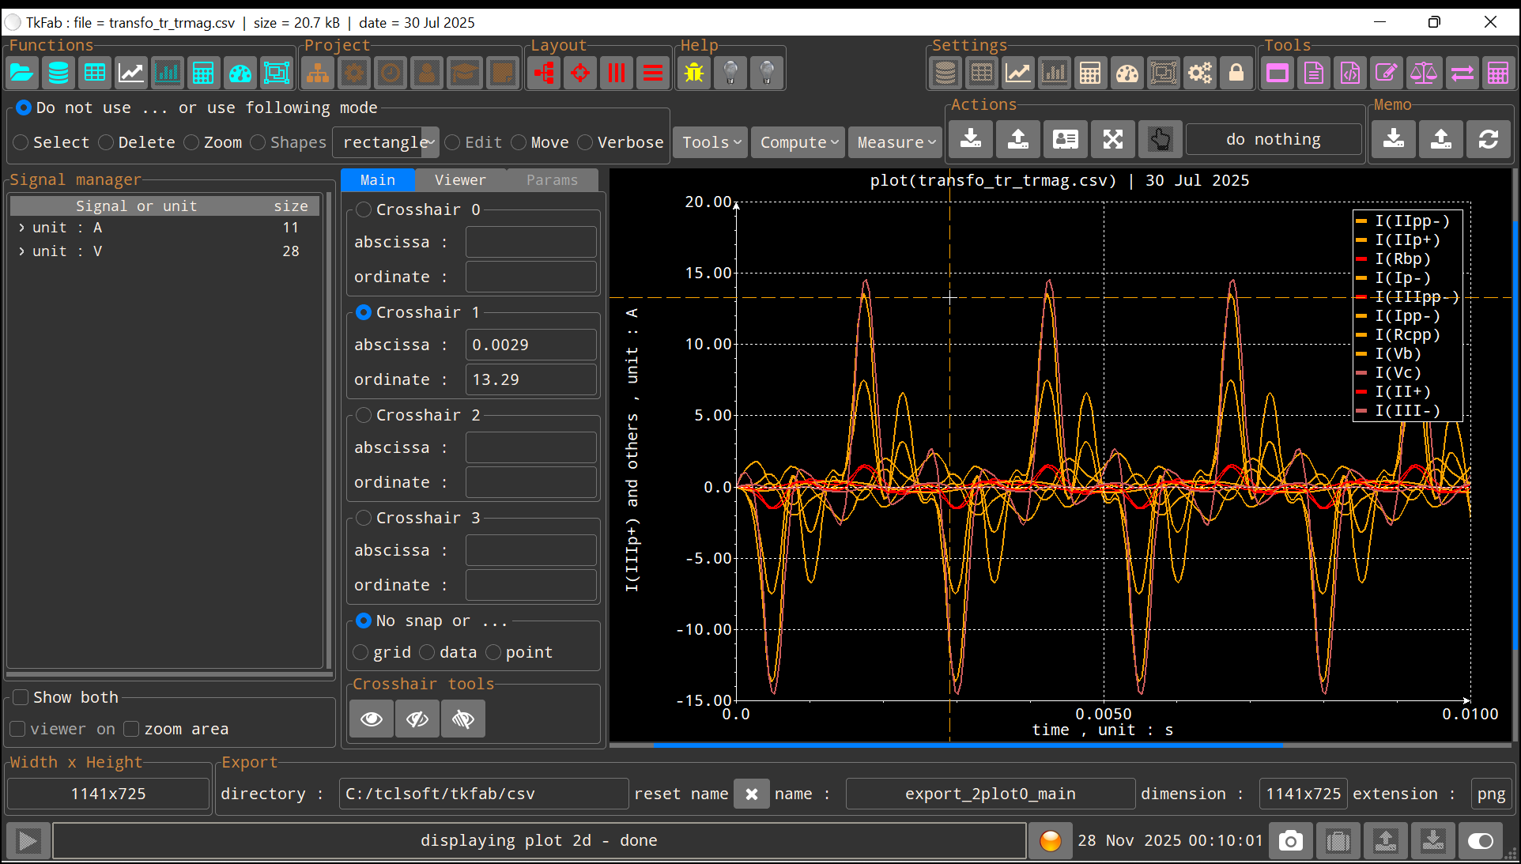Viewport: 1521px width, 864px height.
Task: Click the red crosshair layout icon
Action: point(579,74)
